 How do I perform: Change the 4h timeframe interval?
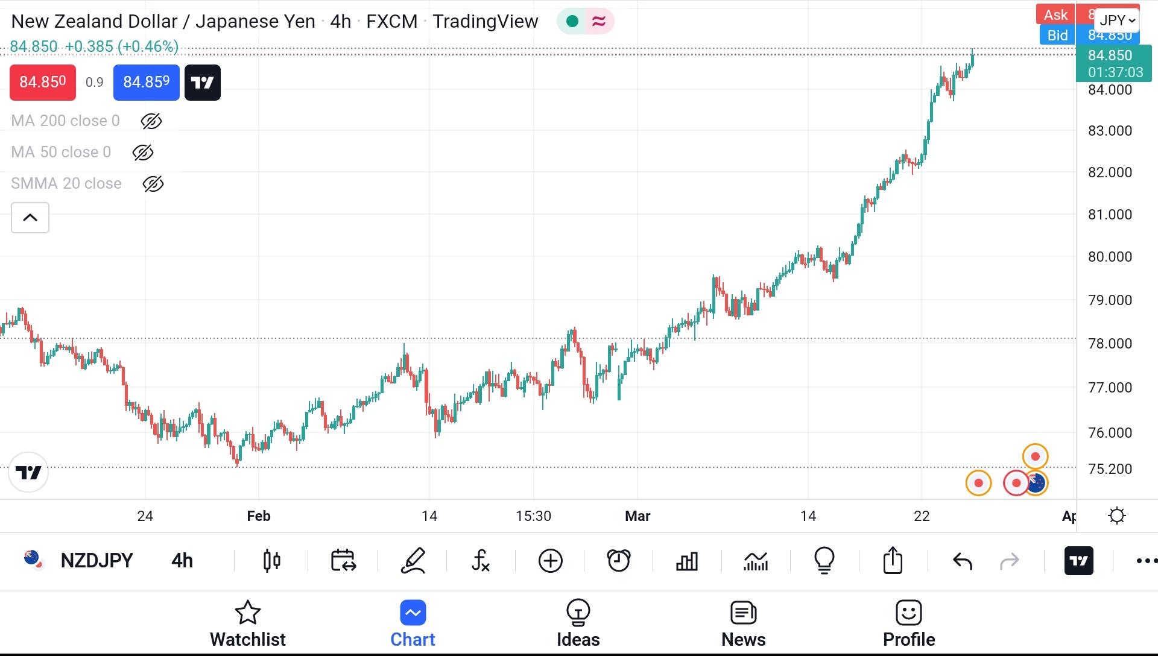(x=182, y=561)
